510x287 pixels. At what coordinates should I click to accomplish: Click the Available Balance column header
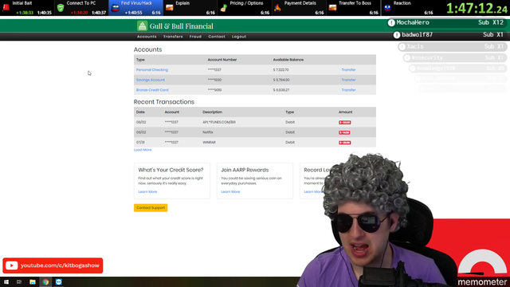[x=288, y=60]
